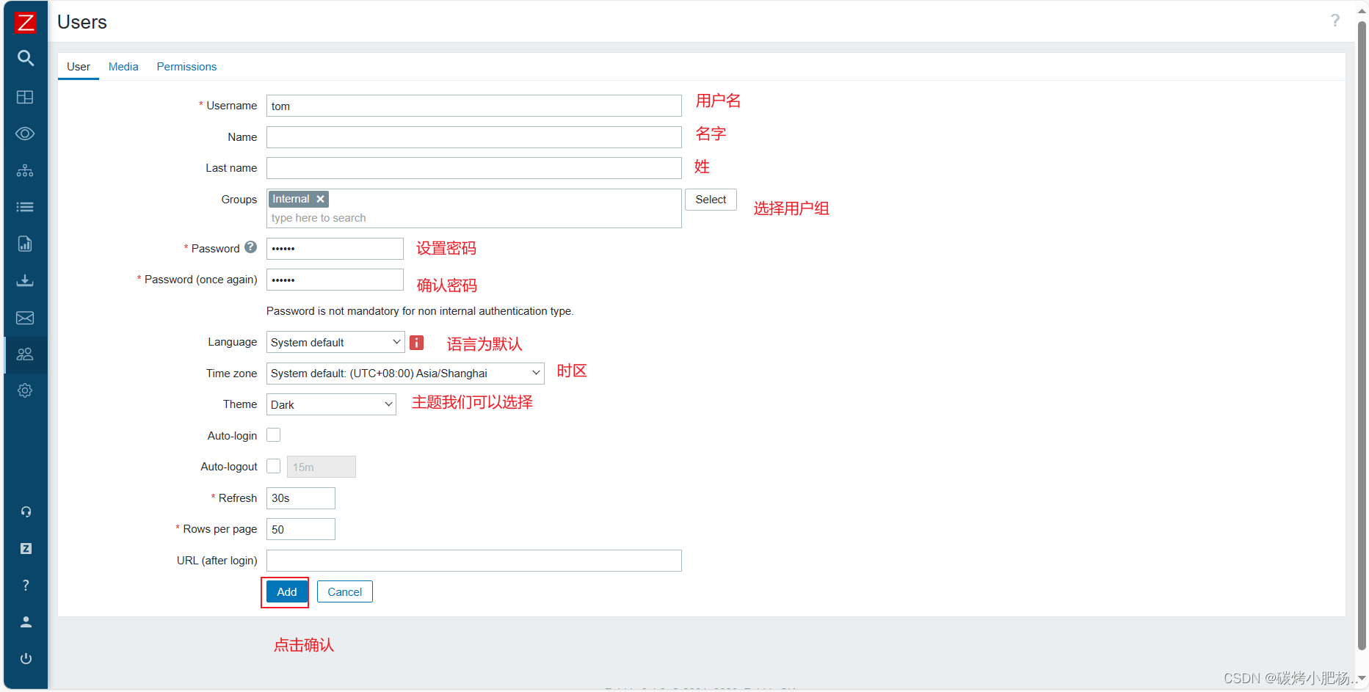The width and height of the screenshot is (1369, 692).
Task: Click the Integrations Z icon
Action: coord(26,548)
